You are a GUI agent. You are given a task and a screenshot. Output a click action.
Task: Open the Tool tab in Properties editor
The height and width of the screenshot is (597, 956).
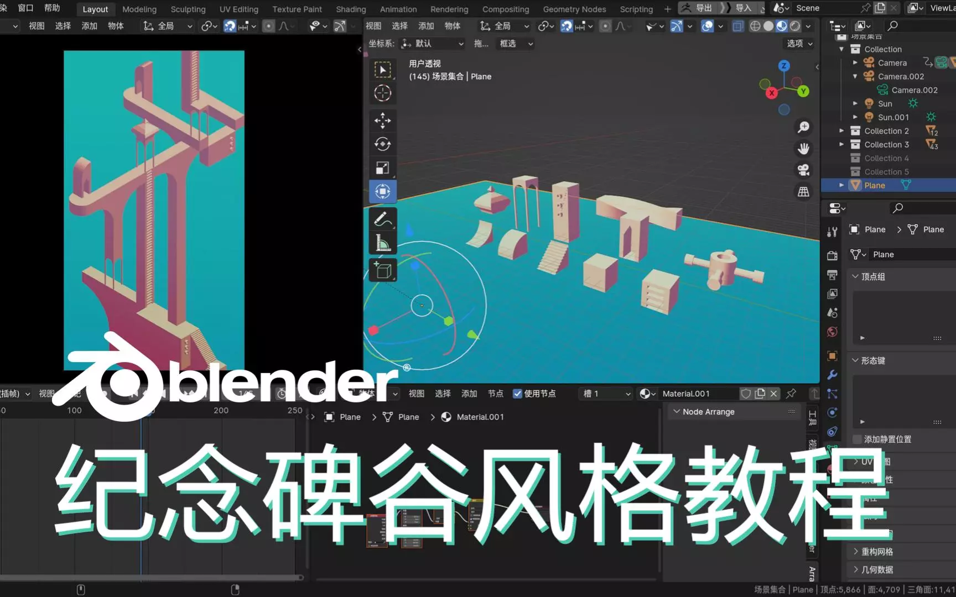click(x=832, y=232)
